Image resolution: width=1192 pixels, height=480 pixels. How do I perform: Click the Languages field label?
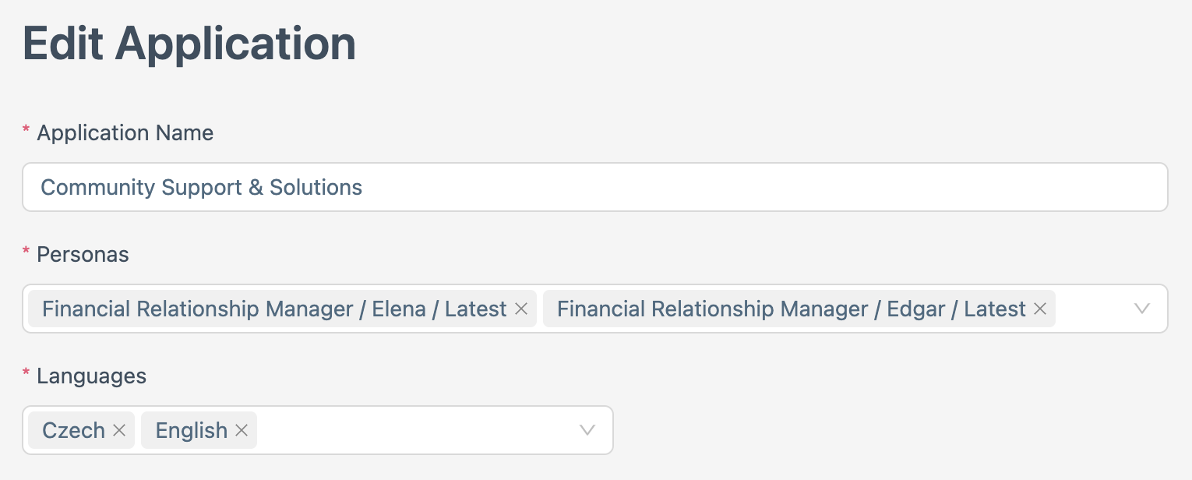[x=91, y=376]
